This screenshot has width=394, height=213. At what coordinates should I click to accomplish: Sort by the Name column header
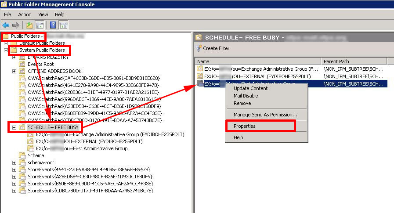point(258,61)
